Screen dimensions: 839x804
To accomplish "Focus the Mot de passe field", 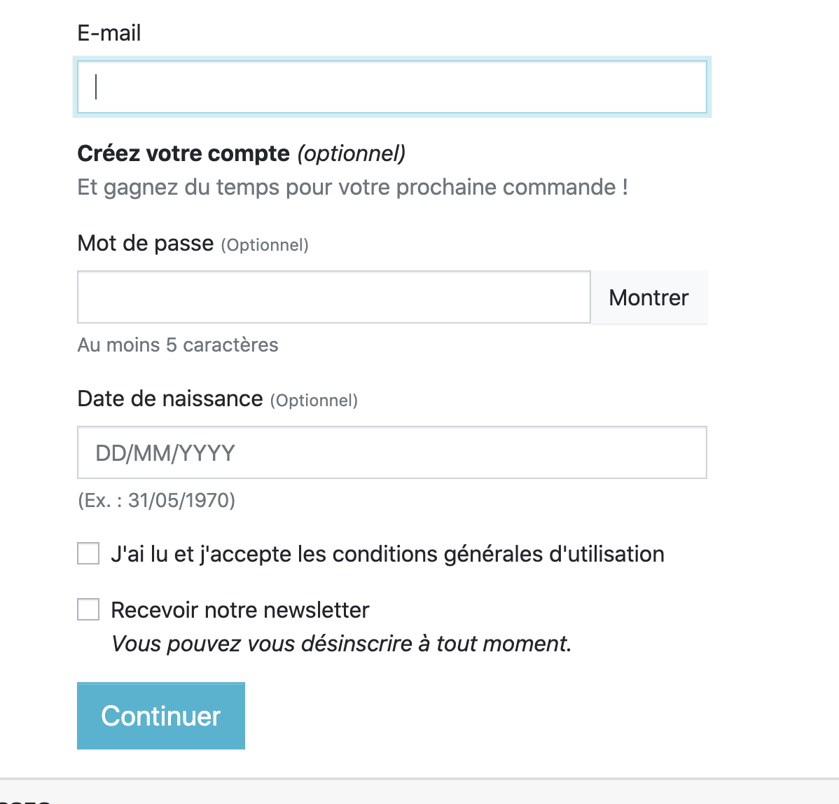I will 333,297.
